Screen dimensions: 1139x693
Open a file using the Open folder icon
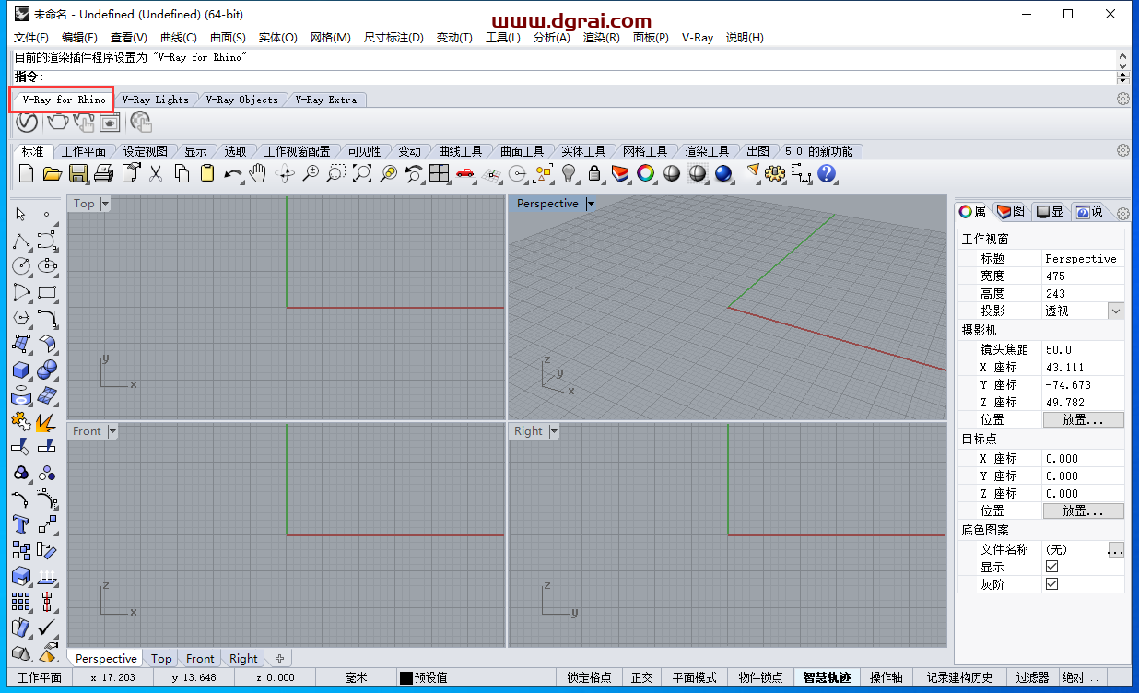(x=52, y=173)
